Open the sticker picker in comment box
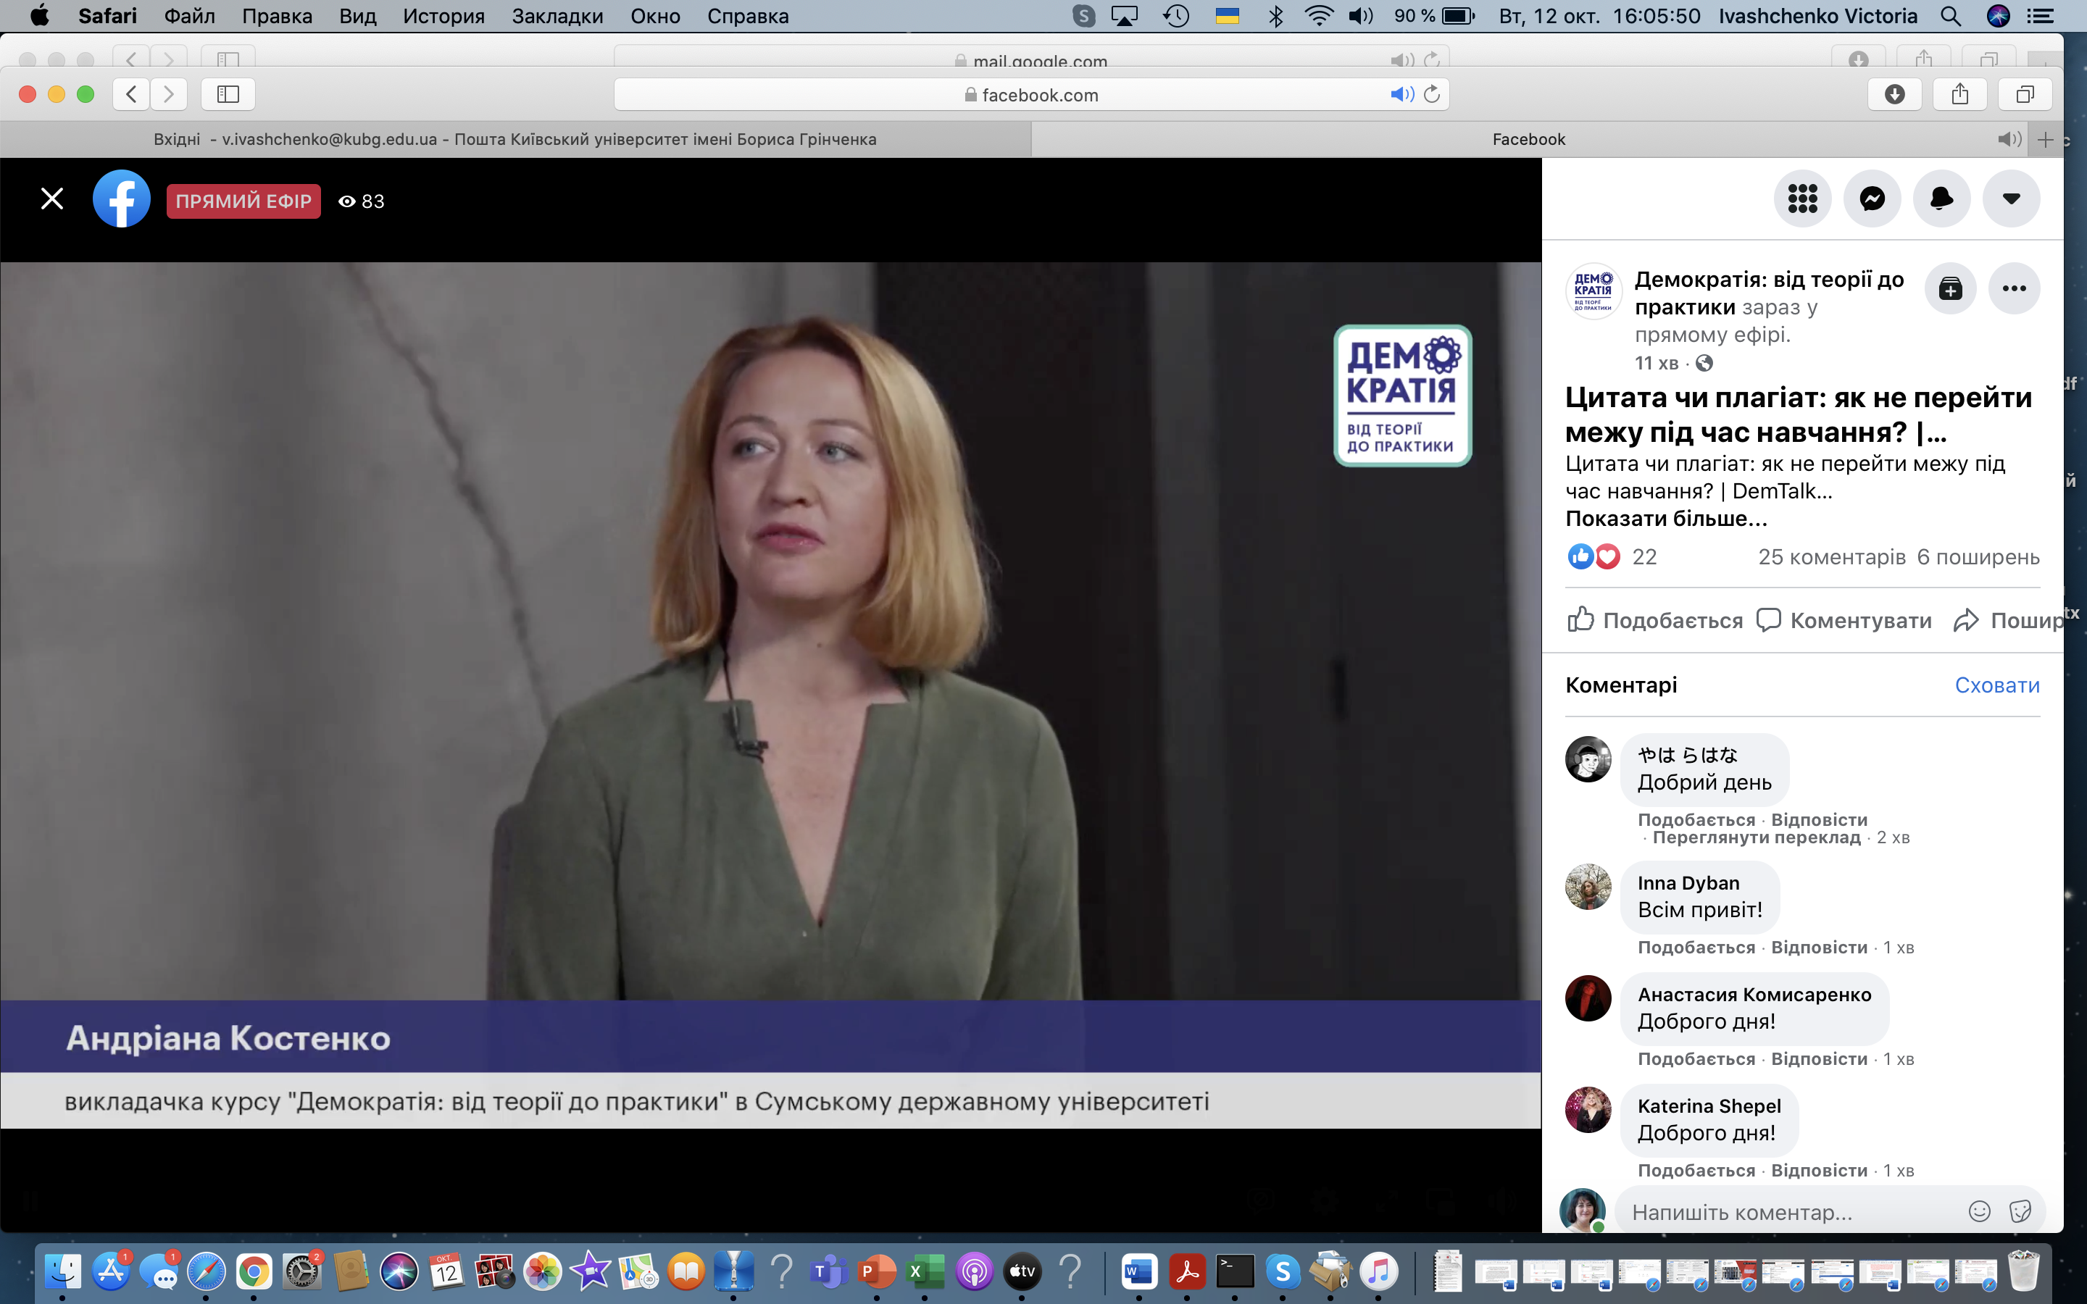Screen dimensions: 2087x1304 (x=2020, y=1212)
